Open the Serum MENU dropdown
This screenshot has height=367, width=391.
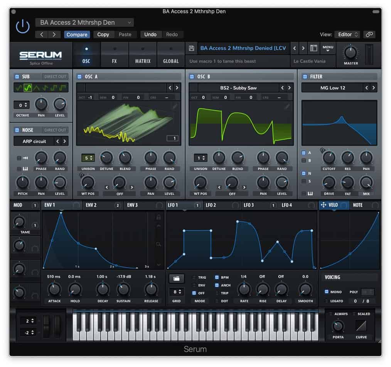328,48
